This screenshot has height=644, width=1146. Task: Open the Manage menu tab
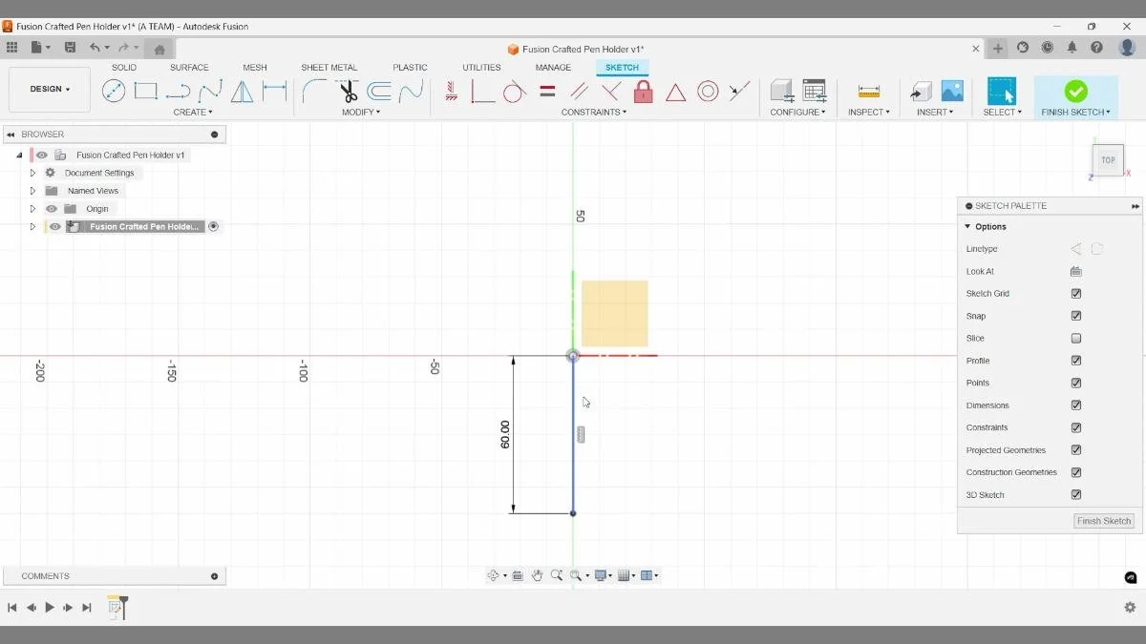pos(553,67)
